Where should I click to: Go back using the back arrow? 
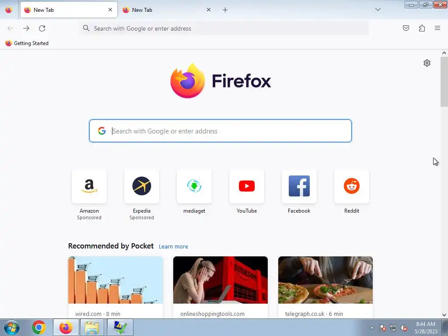10,28
